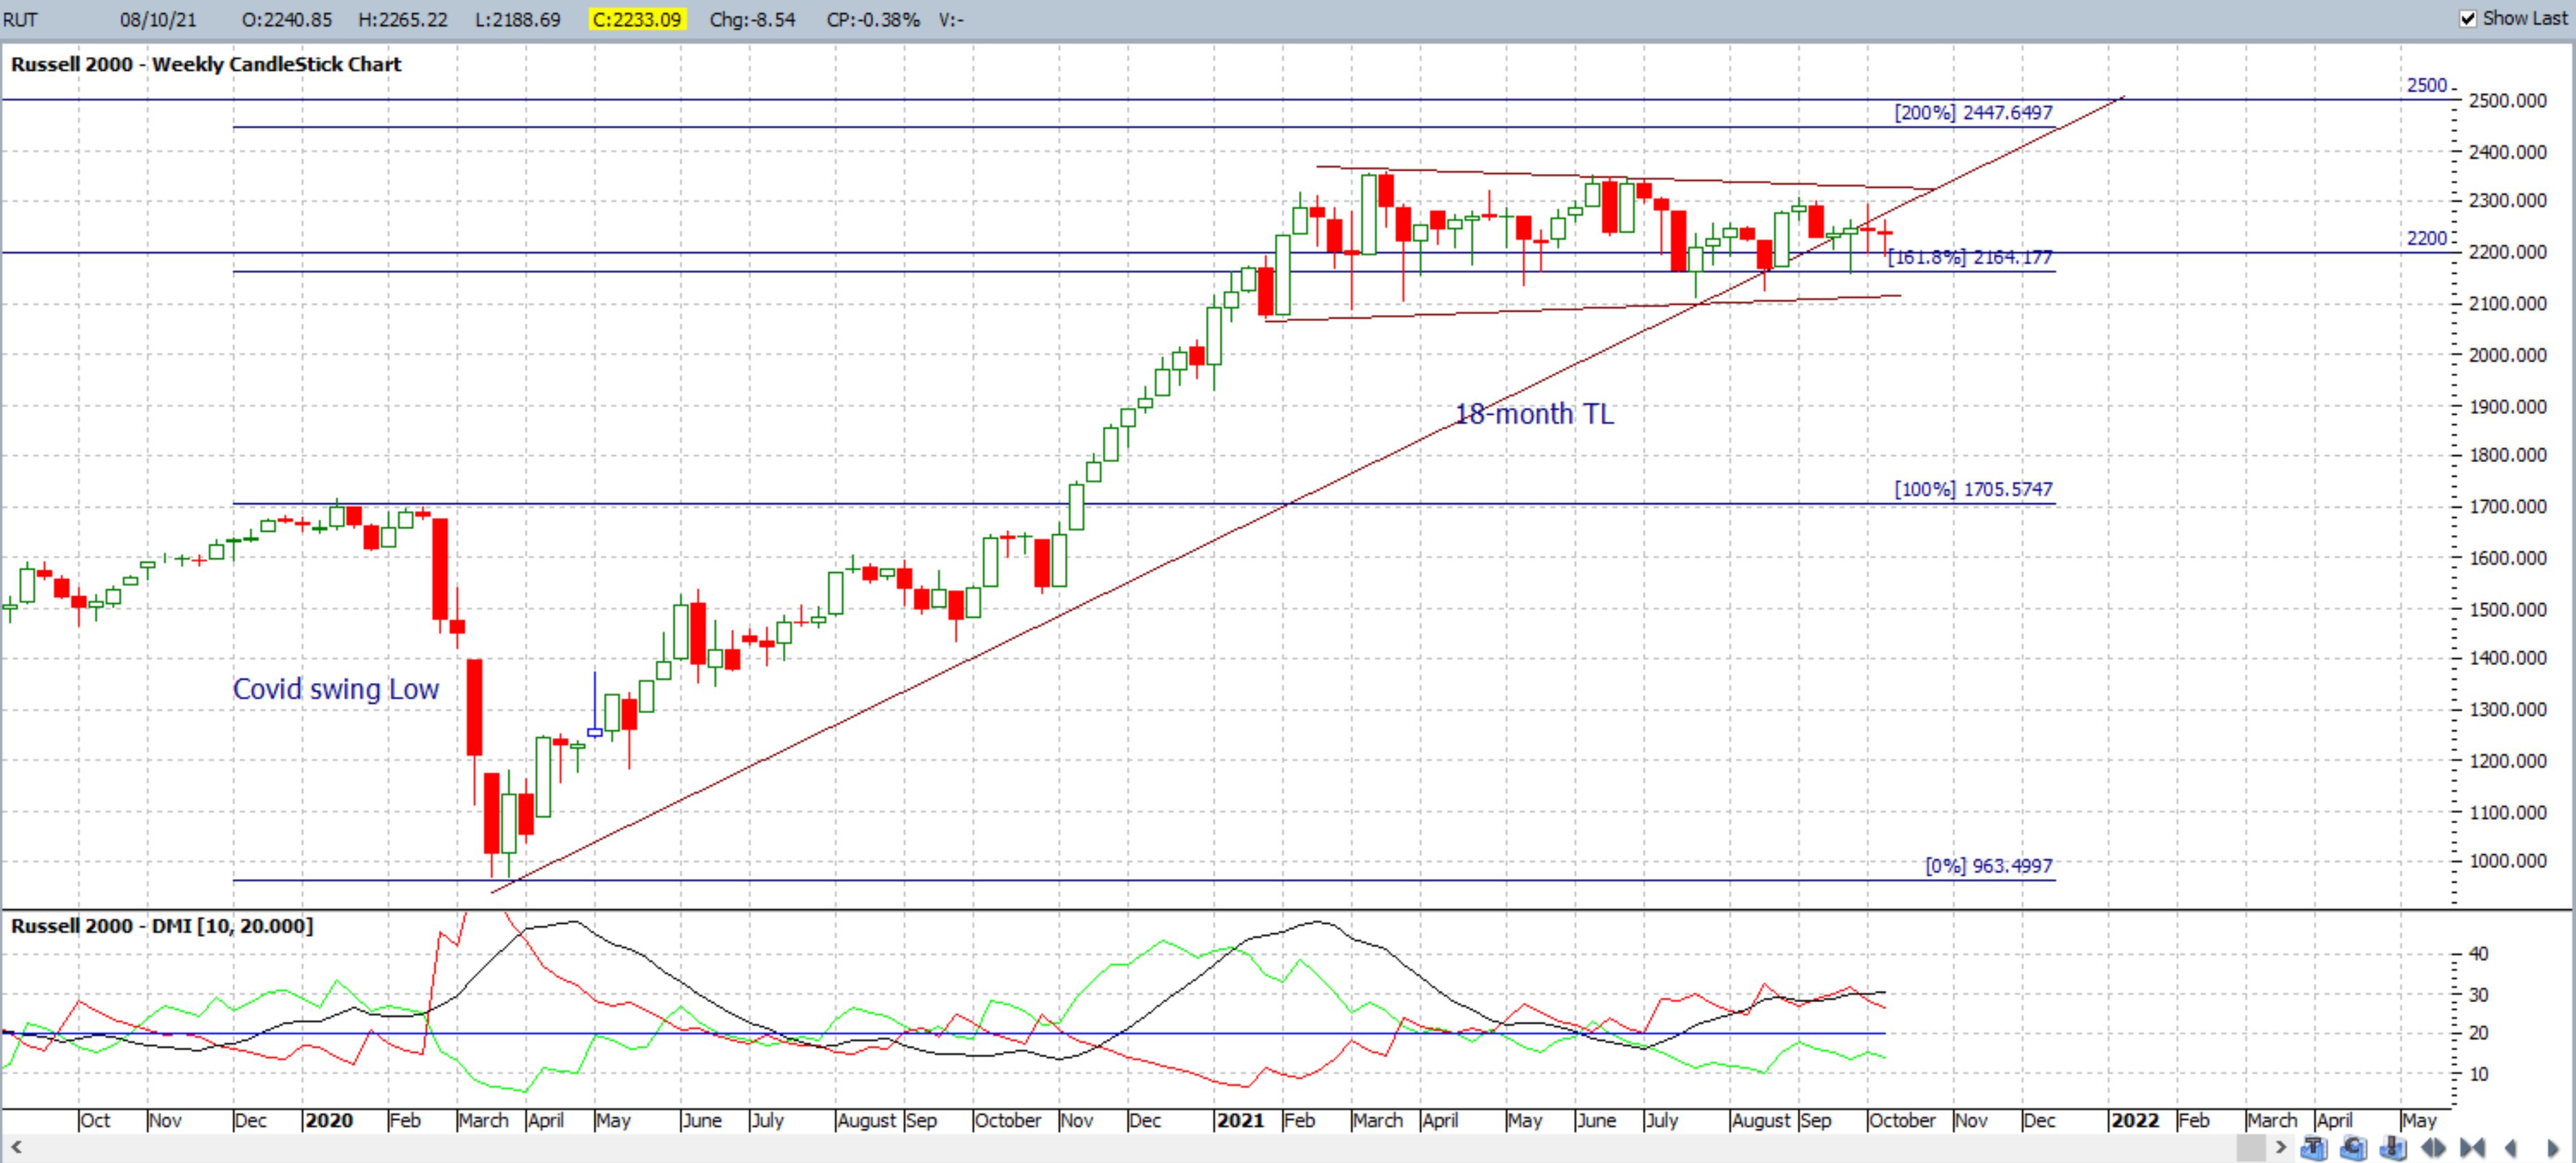This screenshot has height=1163, width=2576.
Task: Click the V:- volume field in header
Action: [951, 19]
